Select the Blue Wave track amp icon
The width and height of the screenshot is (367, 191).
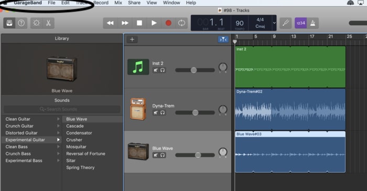(x=138, y=152)
